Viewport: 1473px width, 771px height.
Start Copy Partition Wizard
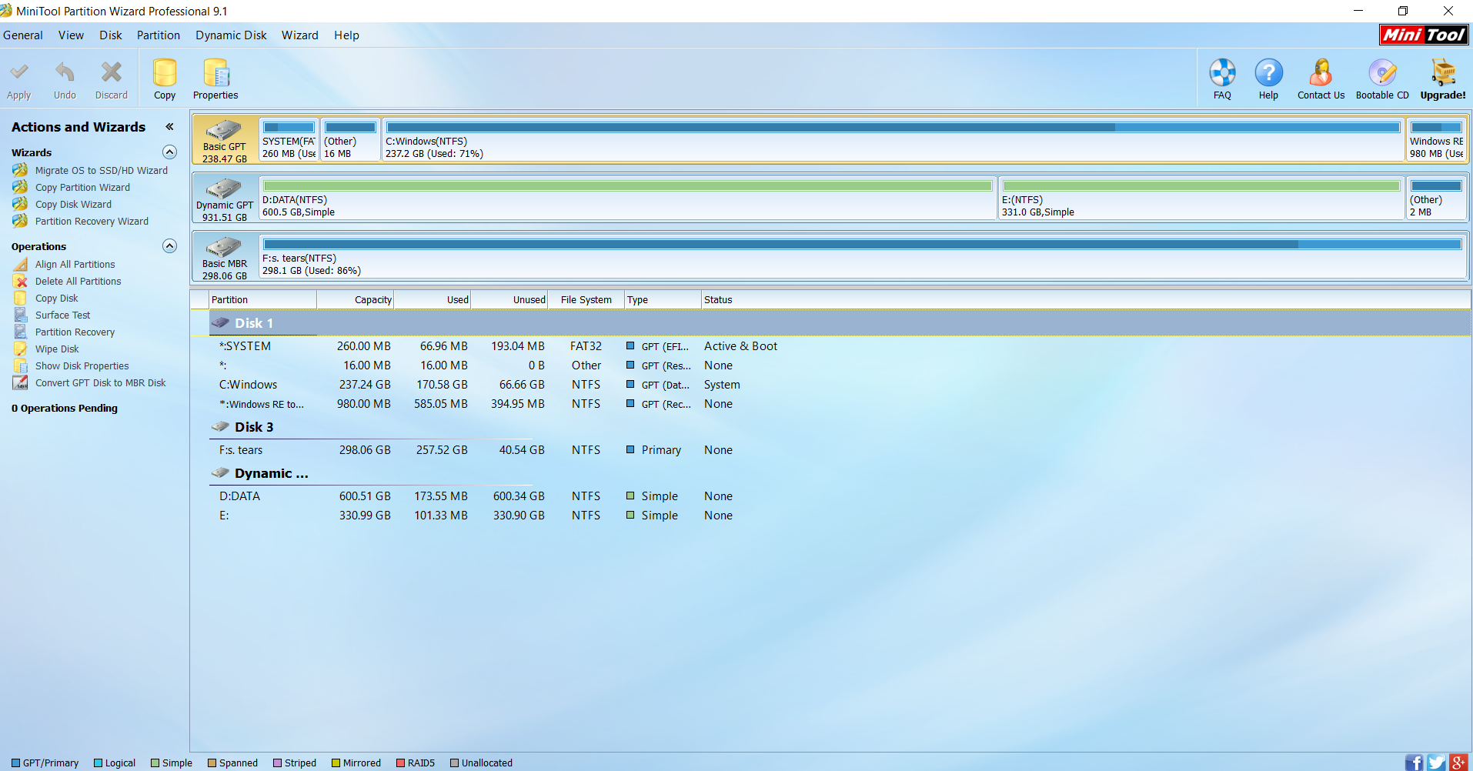coord(82,188)
